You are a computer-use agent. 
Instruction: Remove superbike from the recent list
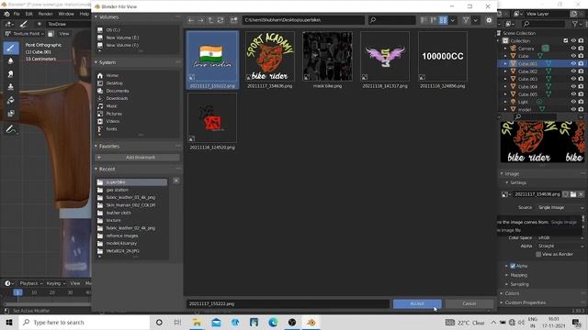175,181
